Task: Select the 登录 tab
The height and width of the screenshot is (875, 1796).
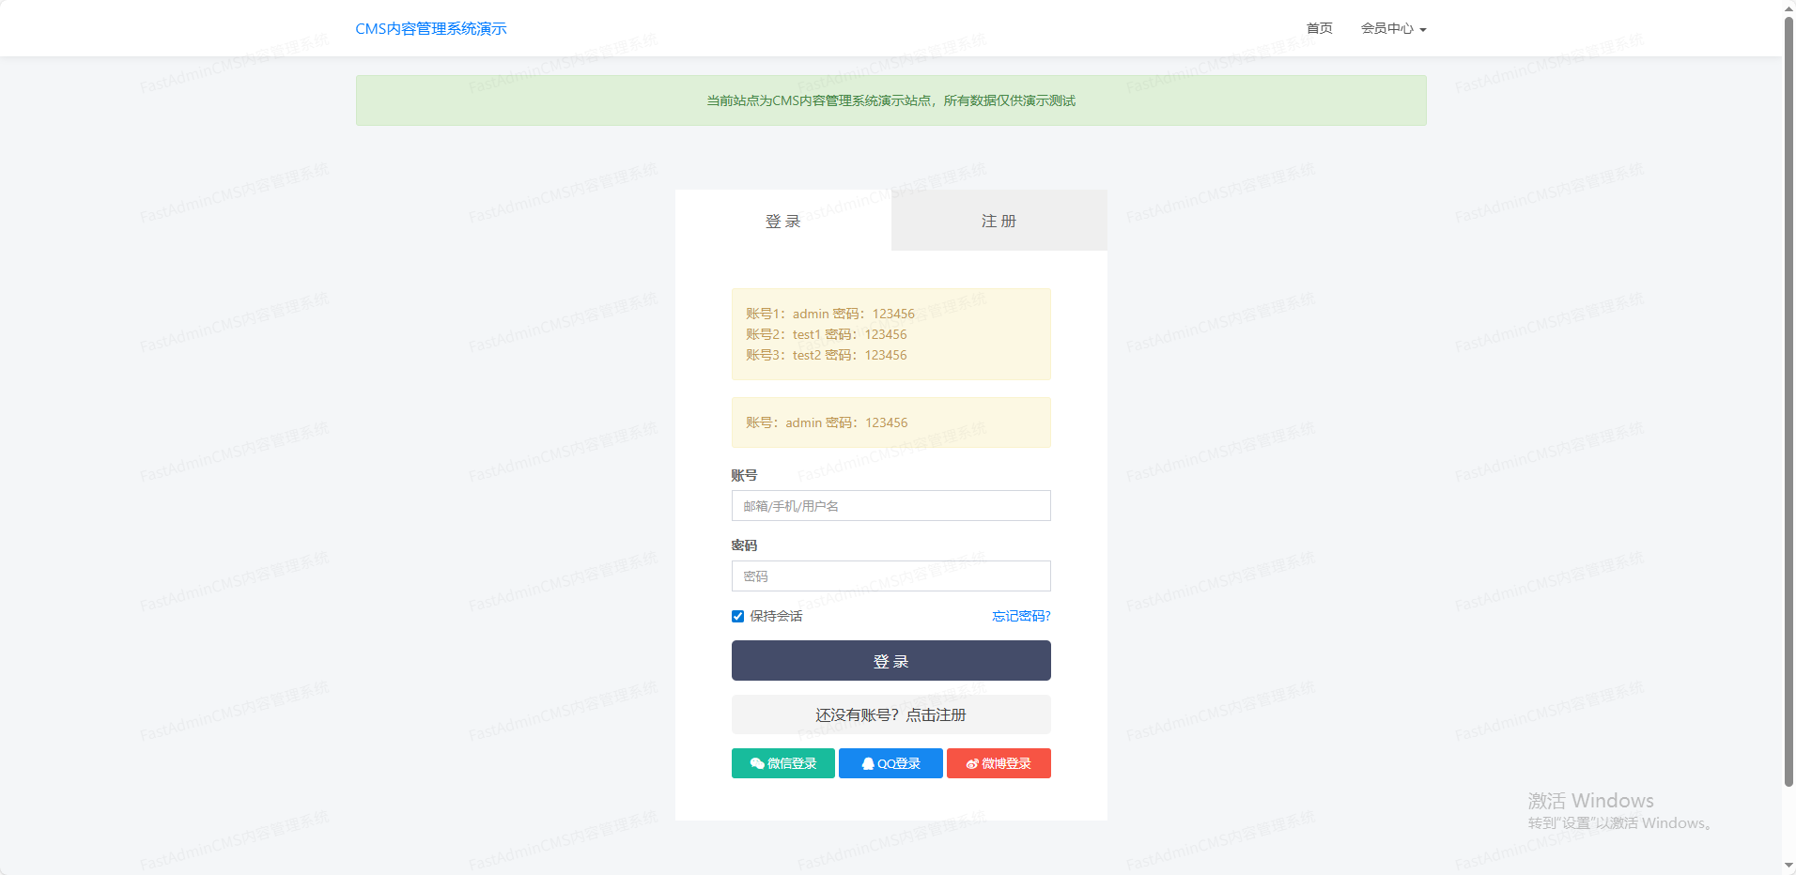Action: tap(782, 221)
